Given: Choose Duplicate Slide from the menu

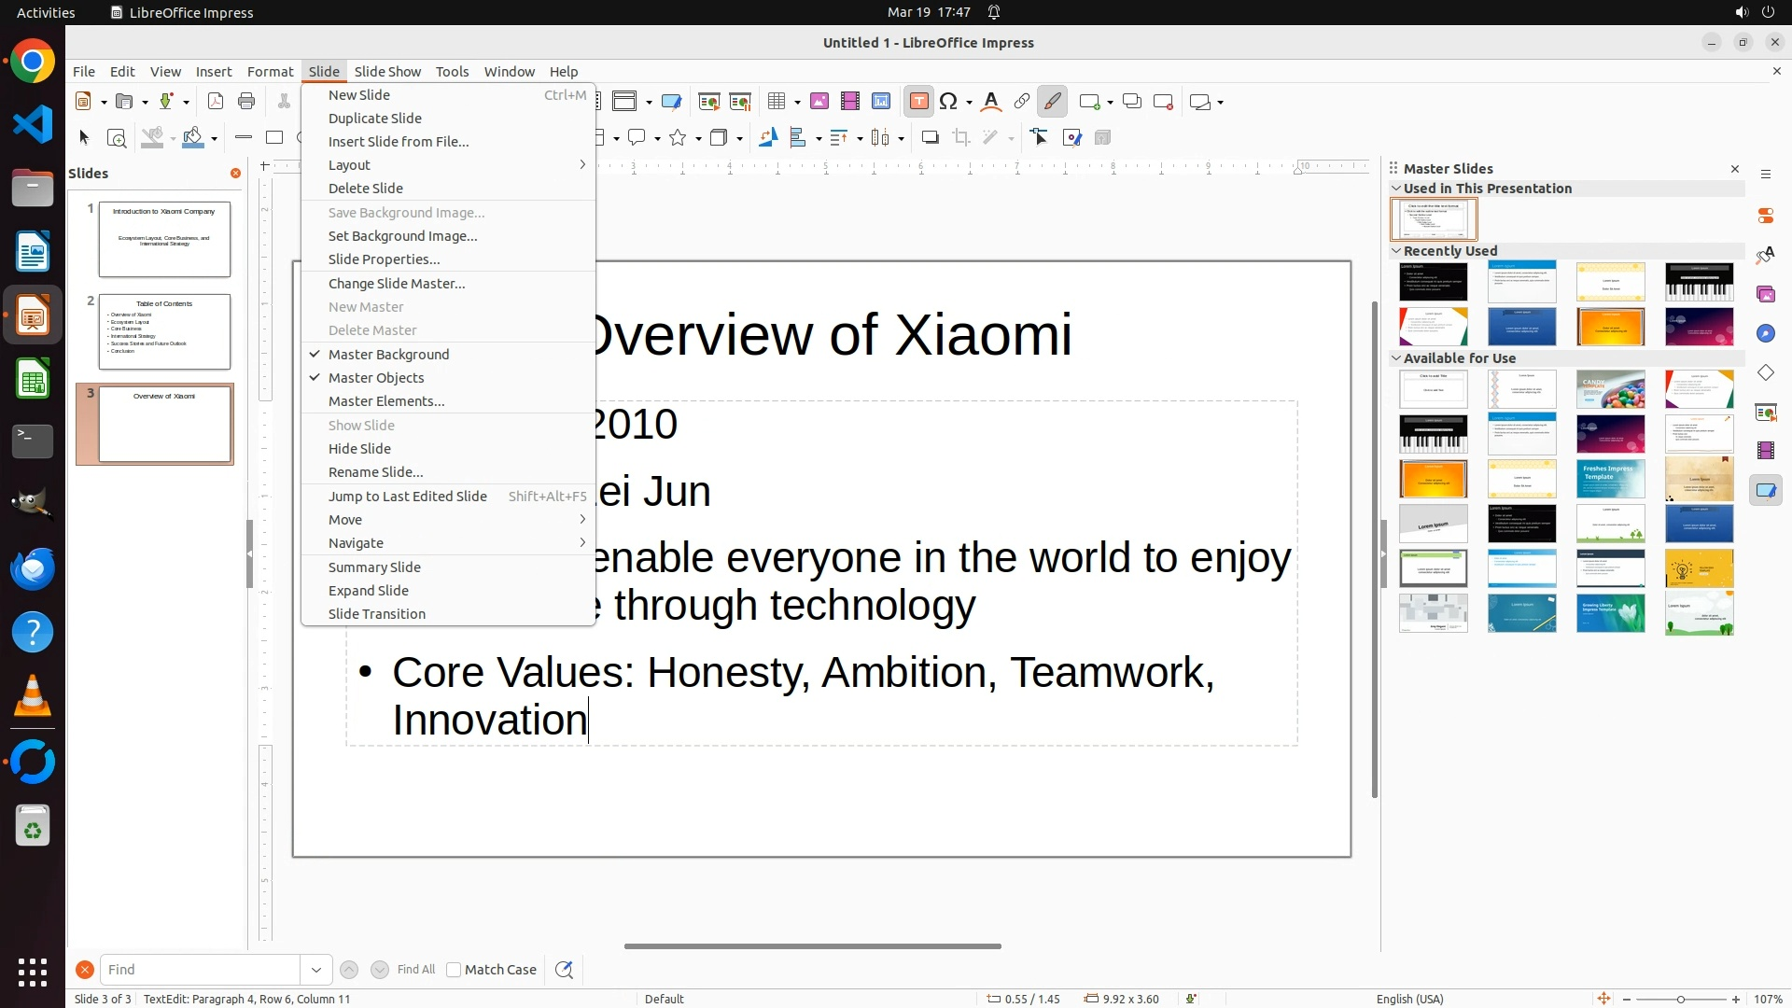Looking at the screenshot, I should tap(374, 119).
